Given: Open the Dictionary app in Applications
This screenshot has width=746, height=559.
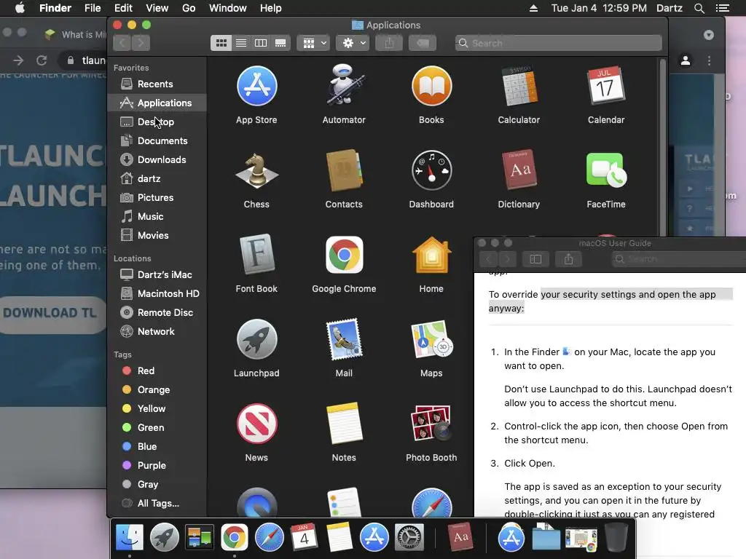Looking at the screenshot, I should pyautogui.click(x=519, y=170).
